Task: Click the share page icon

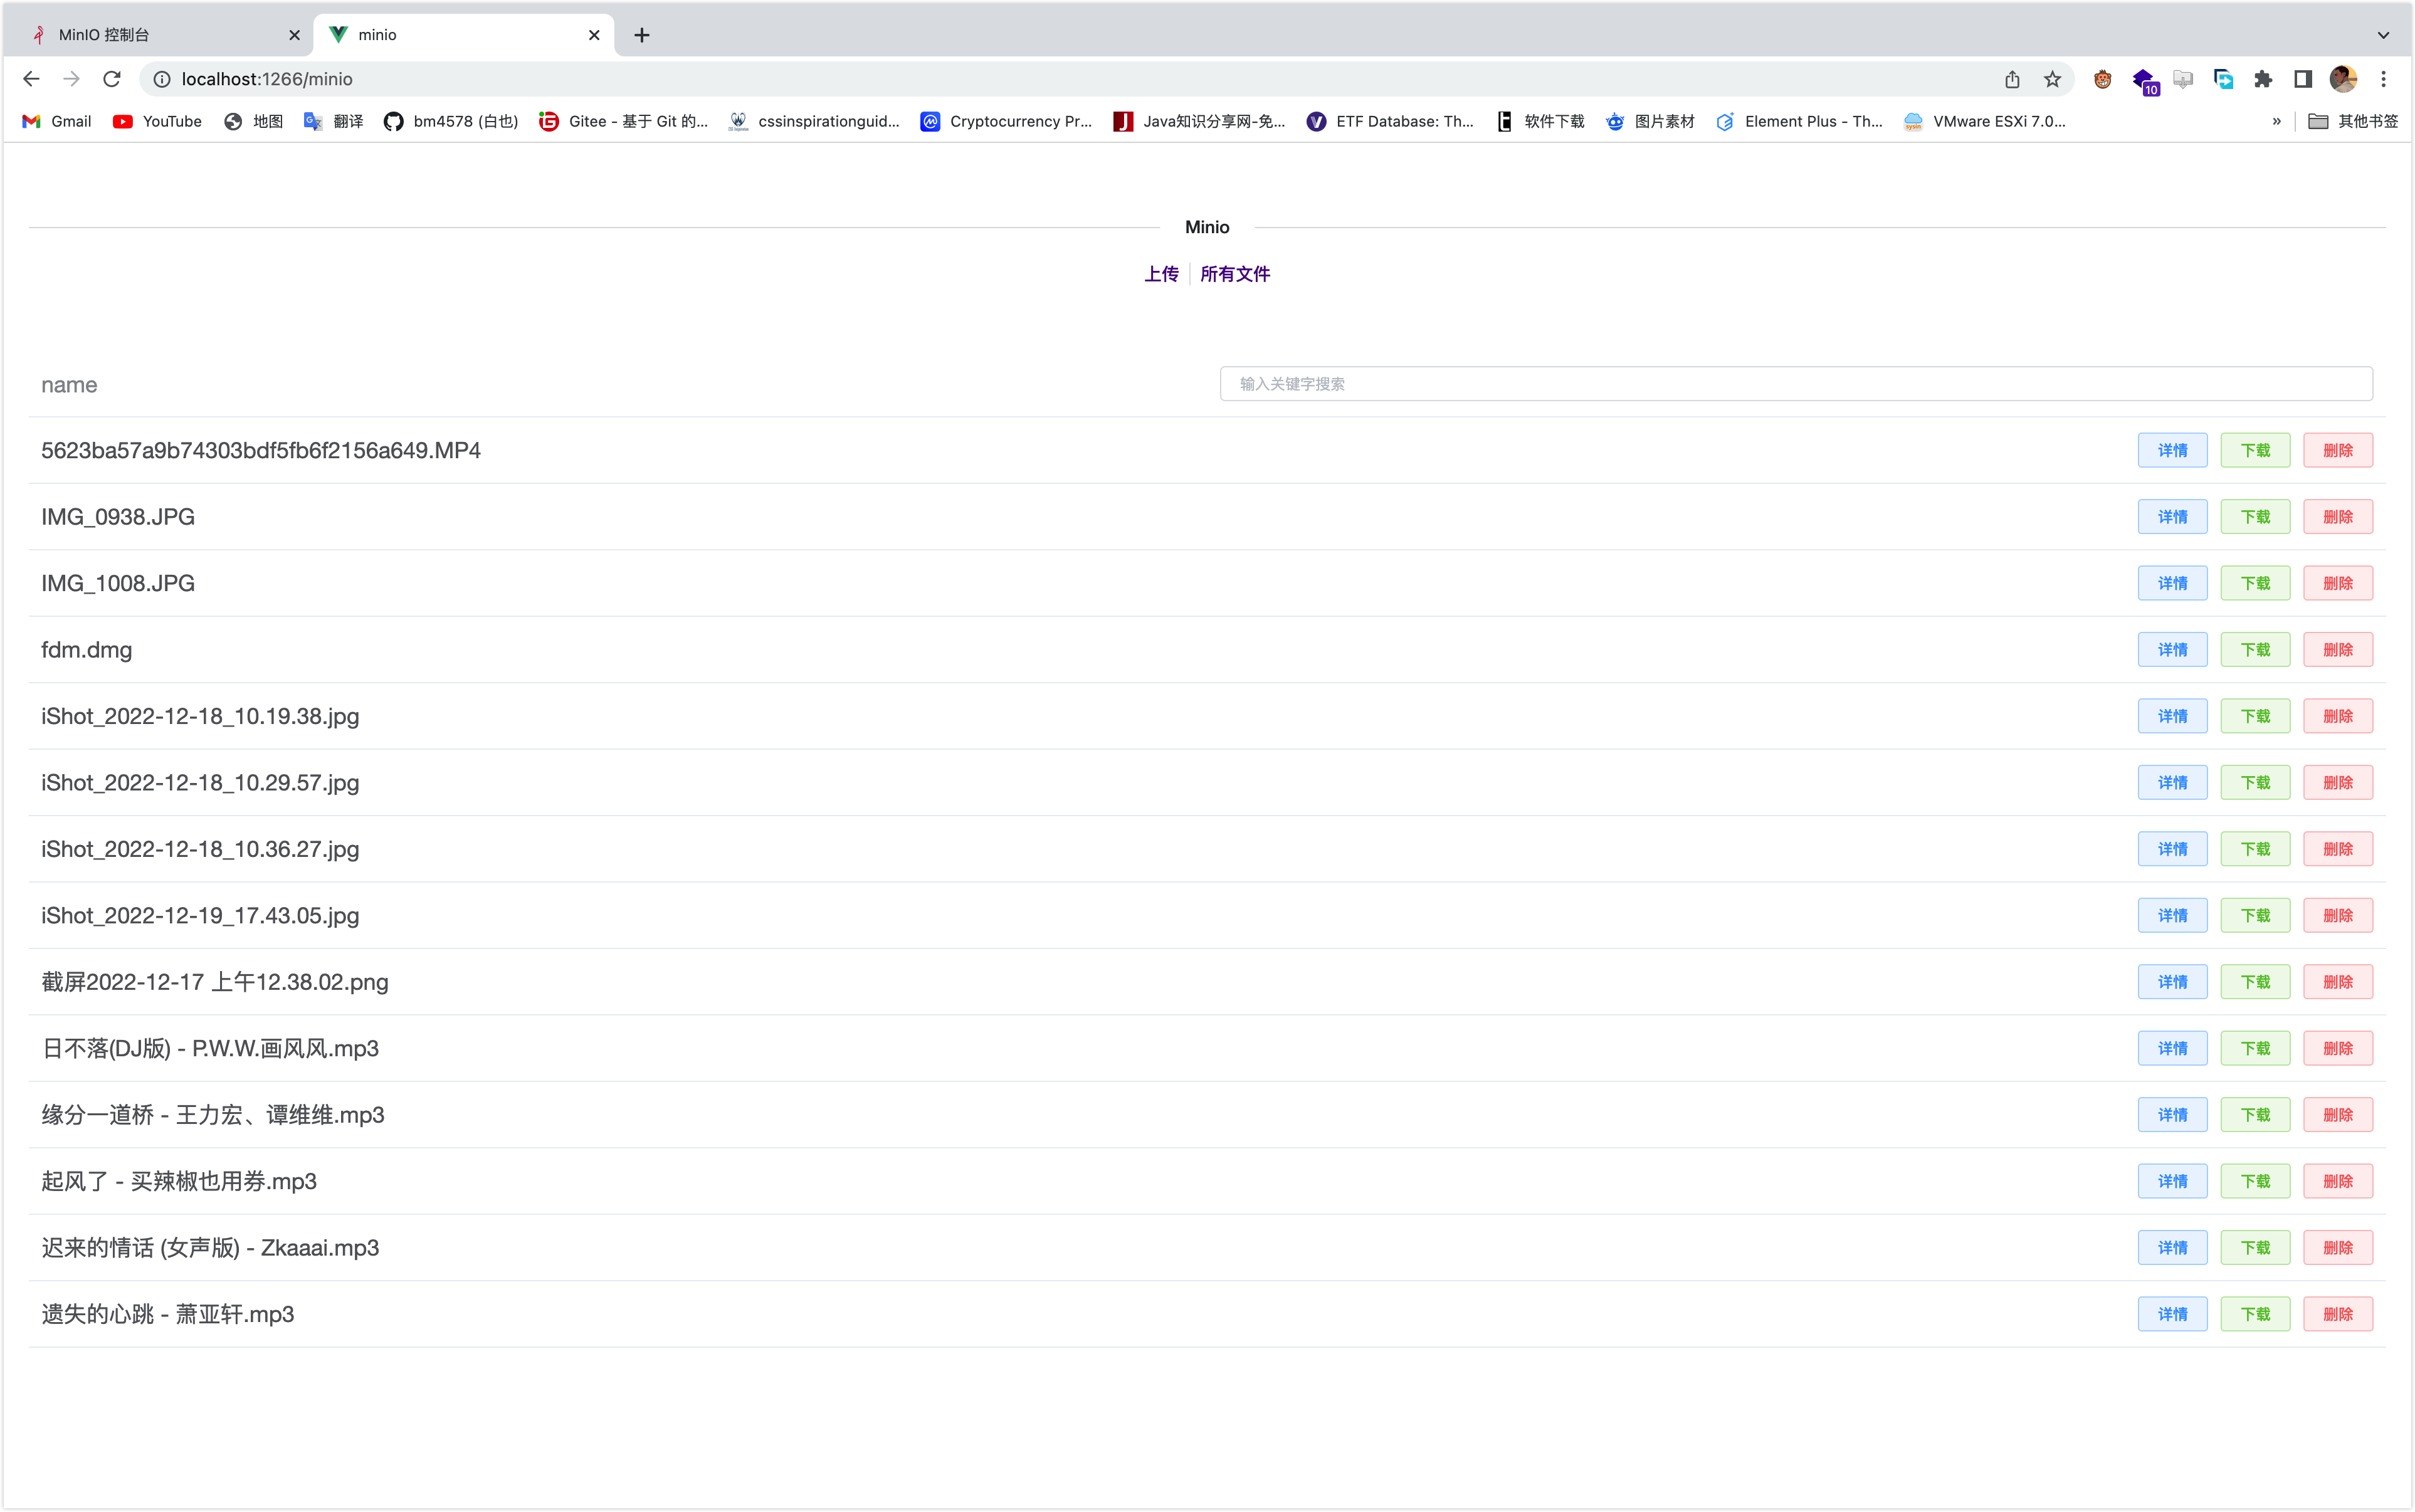Action: 2012,79
